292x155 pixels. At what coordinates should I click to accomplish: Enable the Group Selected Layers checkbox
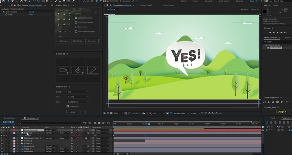coord(76,32)
